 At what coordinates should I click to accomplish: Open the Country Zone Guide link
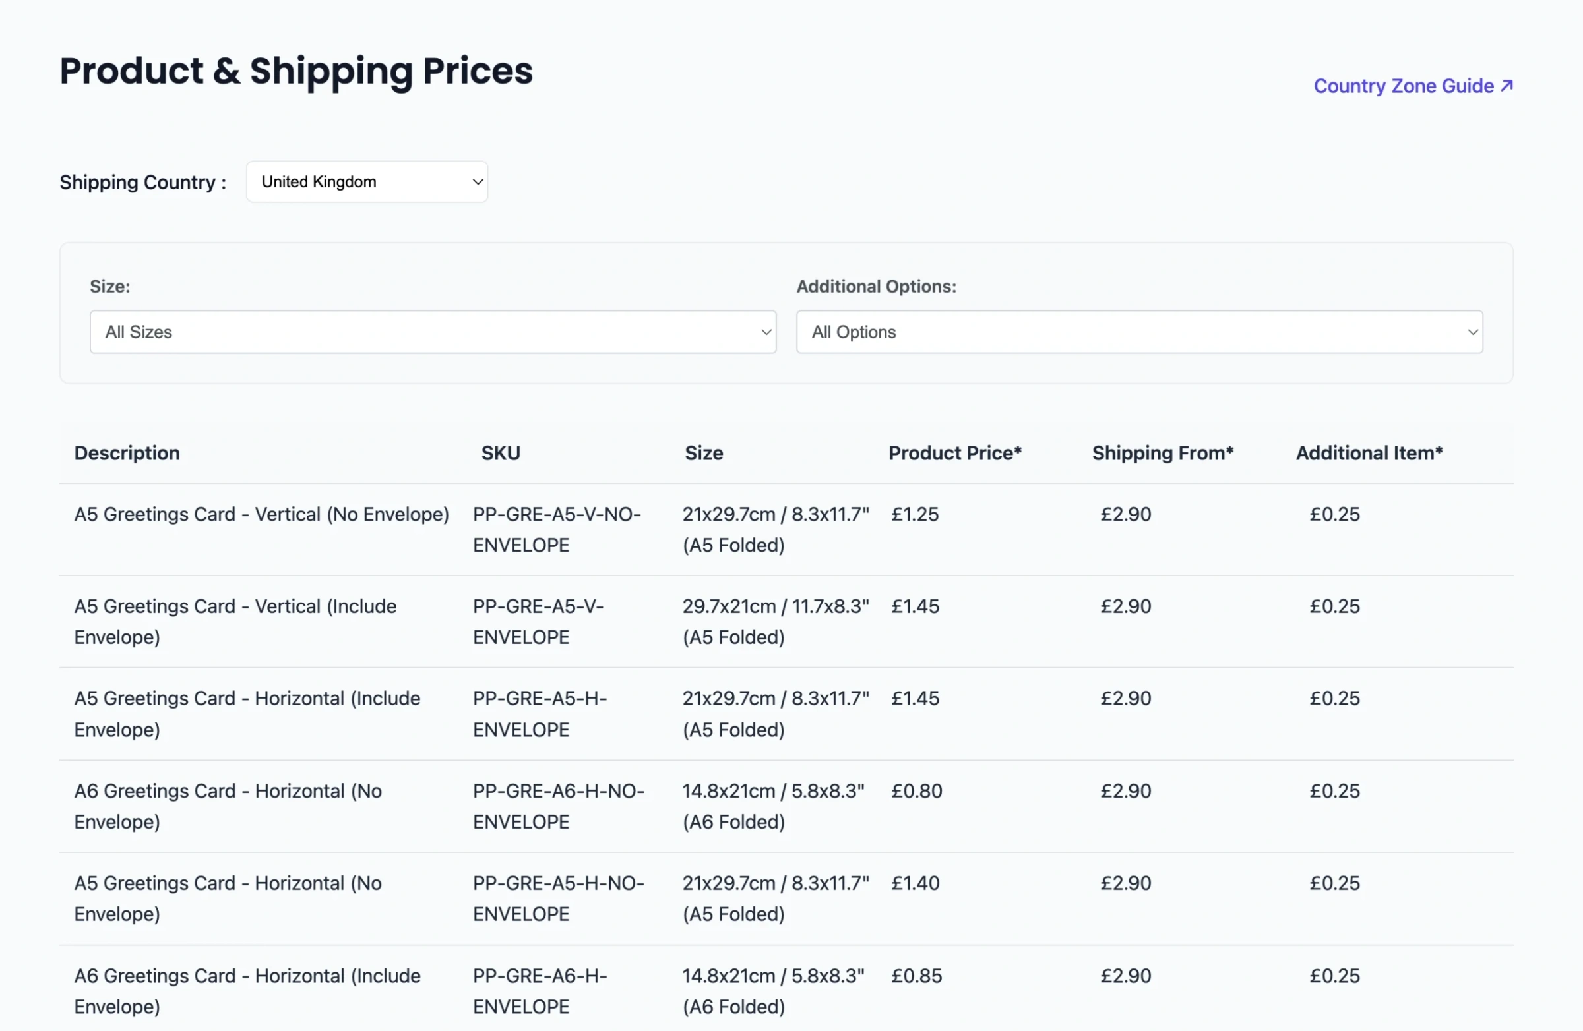tap(1402, 86)
